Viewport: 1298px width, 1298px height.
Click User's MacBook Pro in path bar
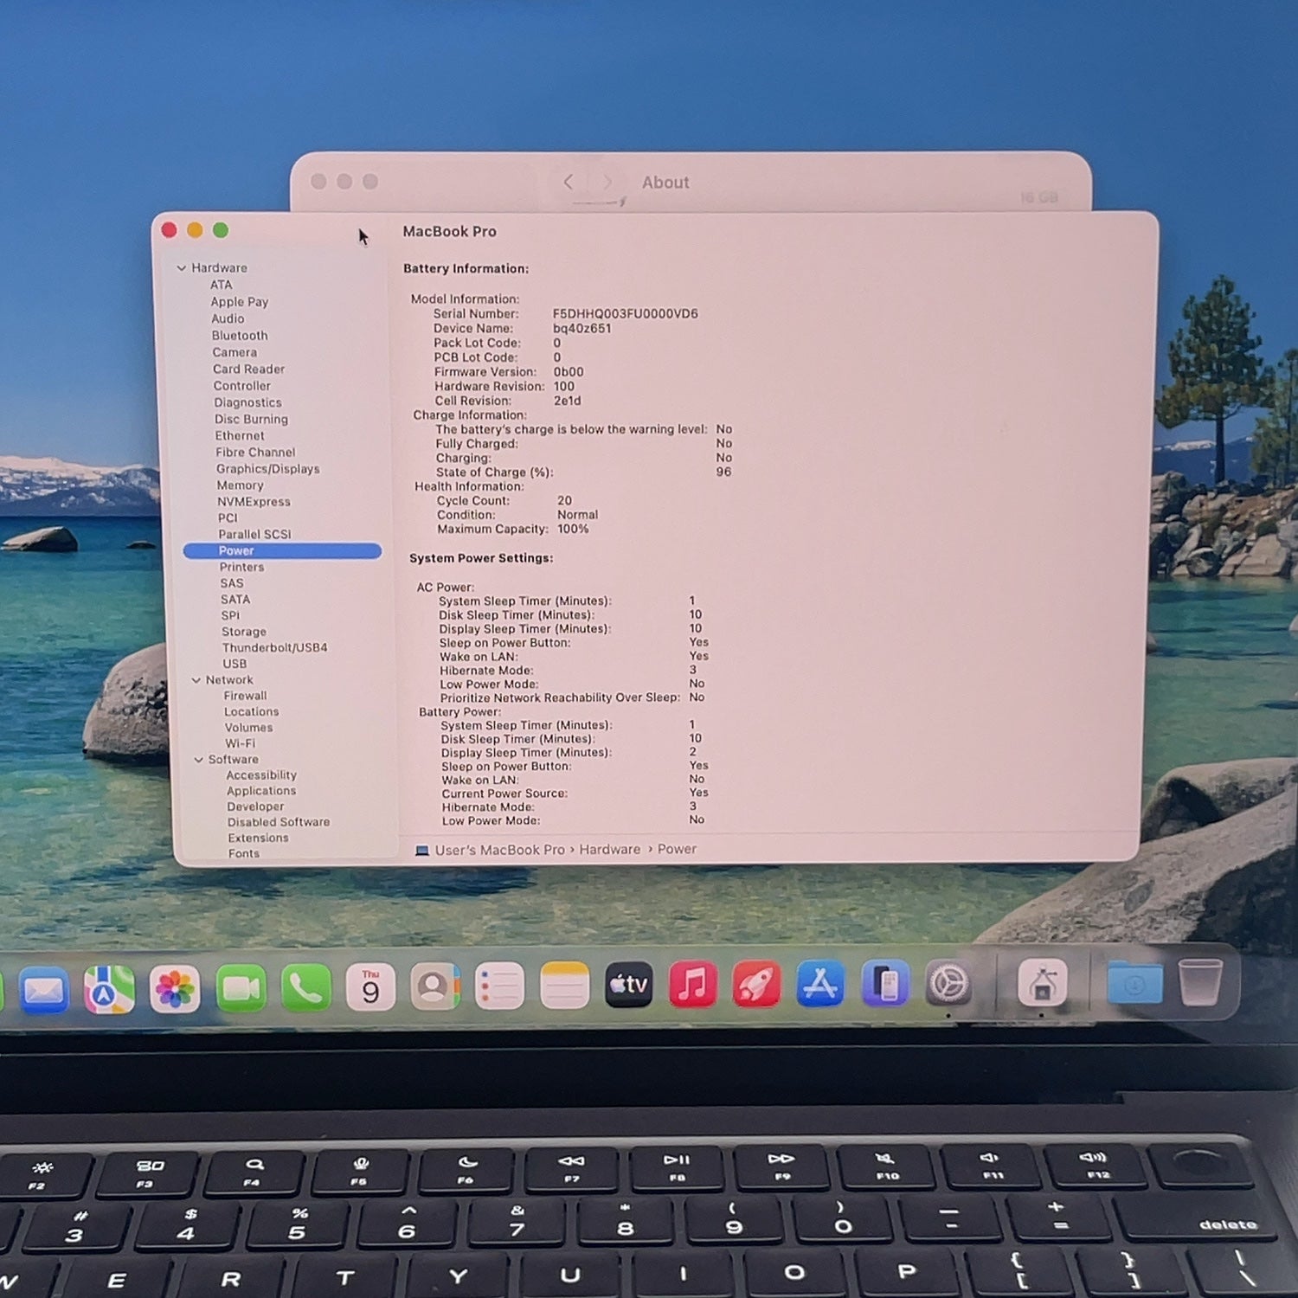pyautogui.click(x=499, y=851)
